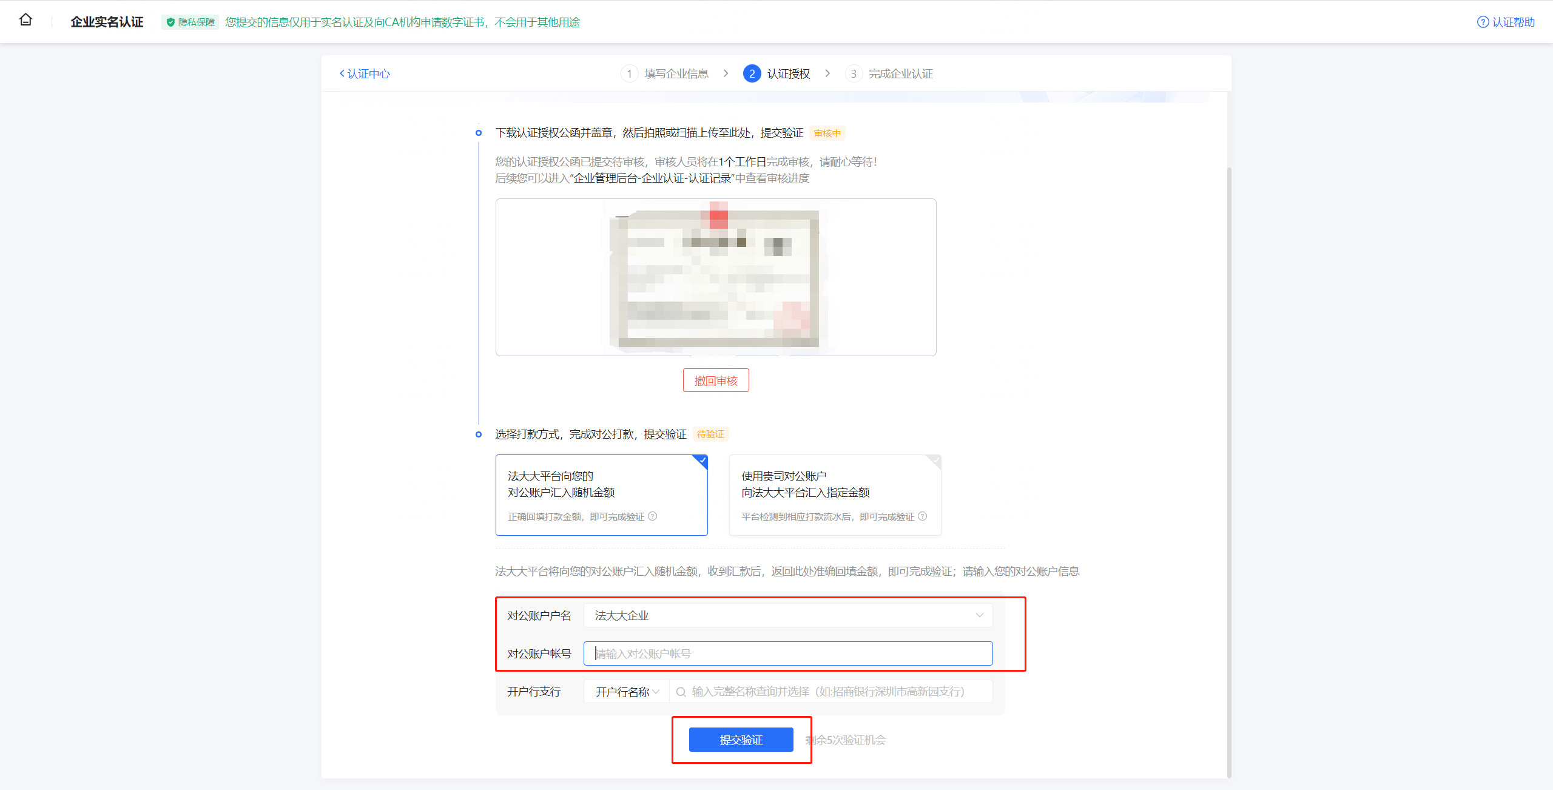The image size is (1553, 790).
Task: Go back to 认证中心
Action: coord(365,74)
